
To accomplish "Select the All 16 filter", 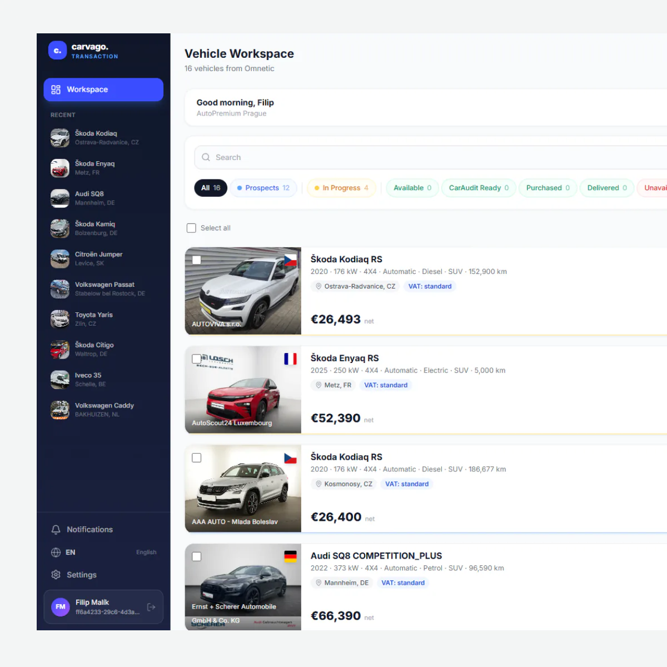I will (211, 188).
